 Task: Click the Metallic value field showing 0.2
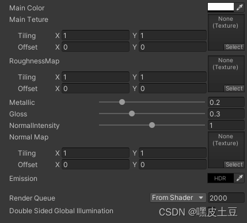[226, 103]
